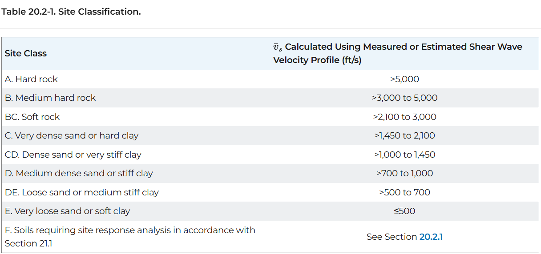Click the BC. Soft rock cell

[32, 117]
